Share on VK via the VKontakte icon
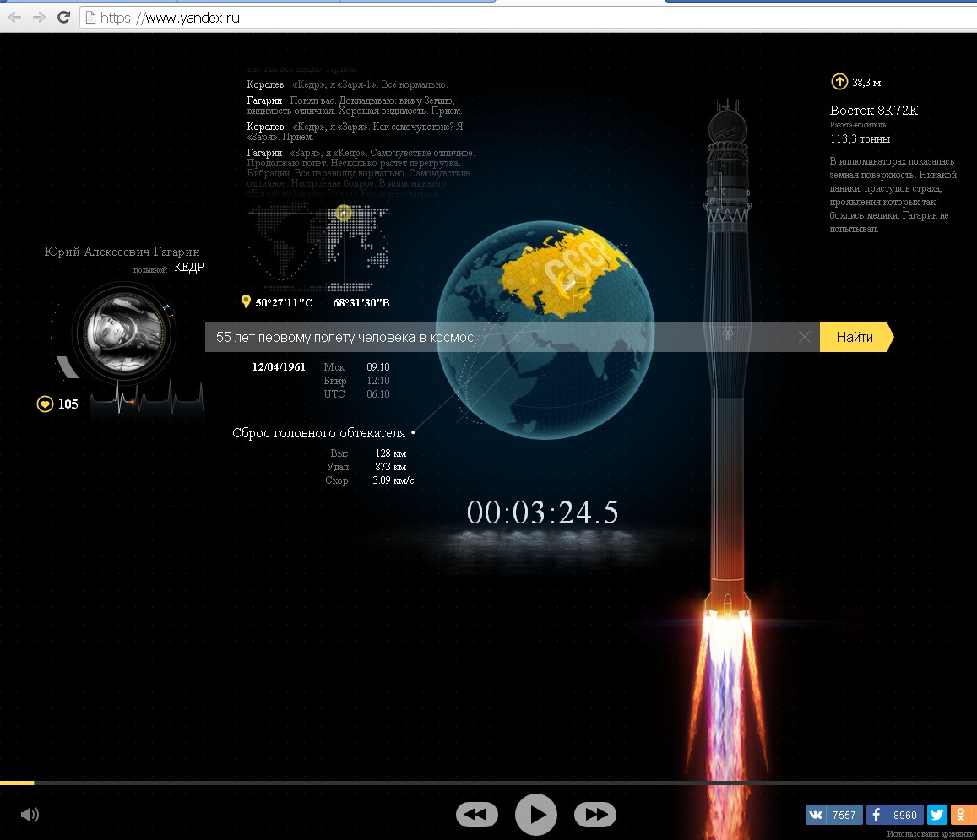This screenshot has height=840, width=977. [x=817, y=815]
